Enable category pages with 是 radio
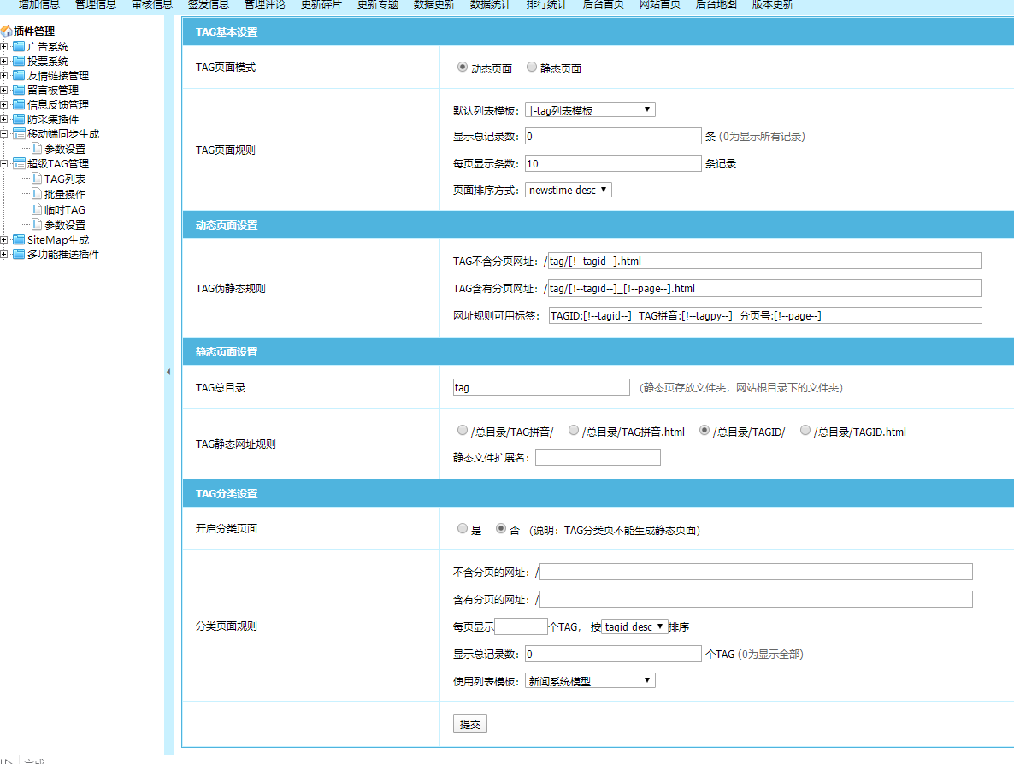1014x764 pixels. click(463, 529)
